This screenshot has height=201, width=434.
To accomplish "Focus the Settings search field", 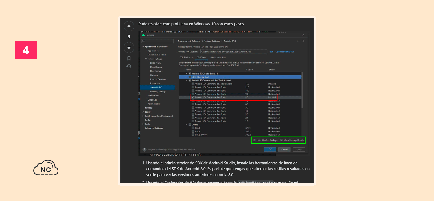I will coord(157,41).
